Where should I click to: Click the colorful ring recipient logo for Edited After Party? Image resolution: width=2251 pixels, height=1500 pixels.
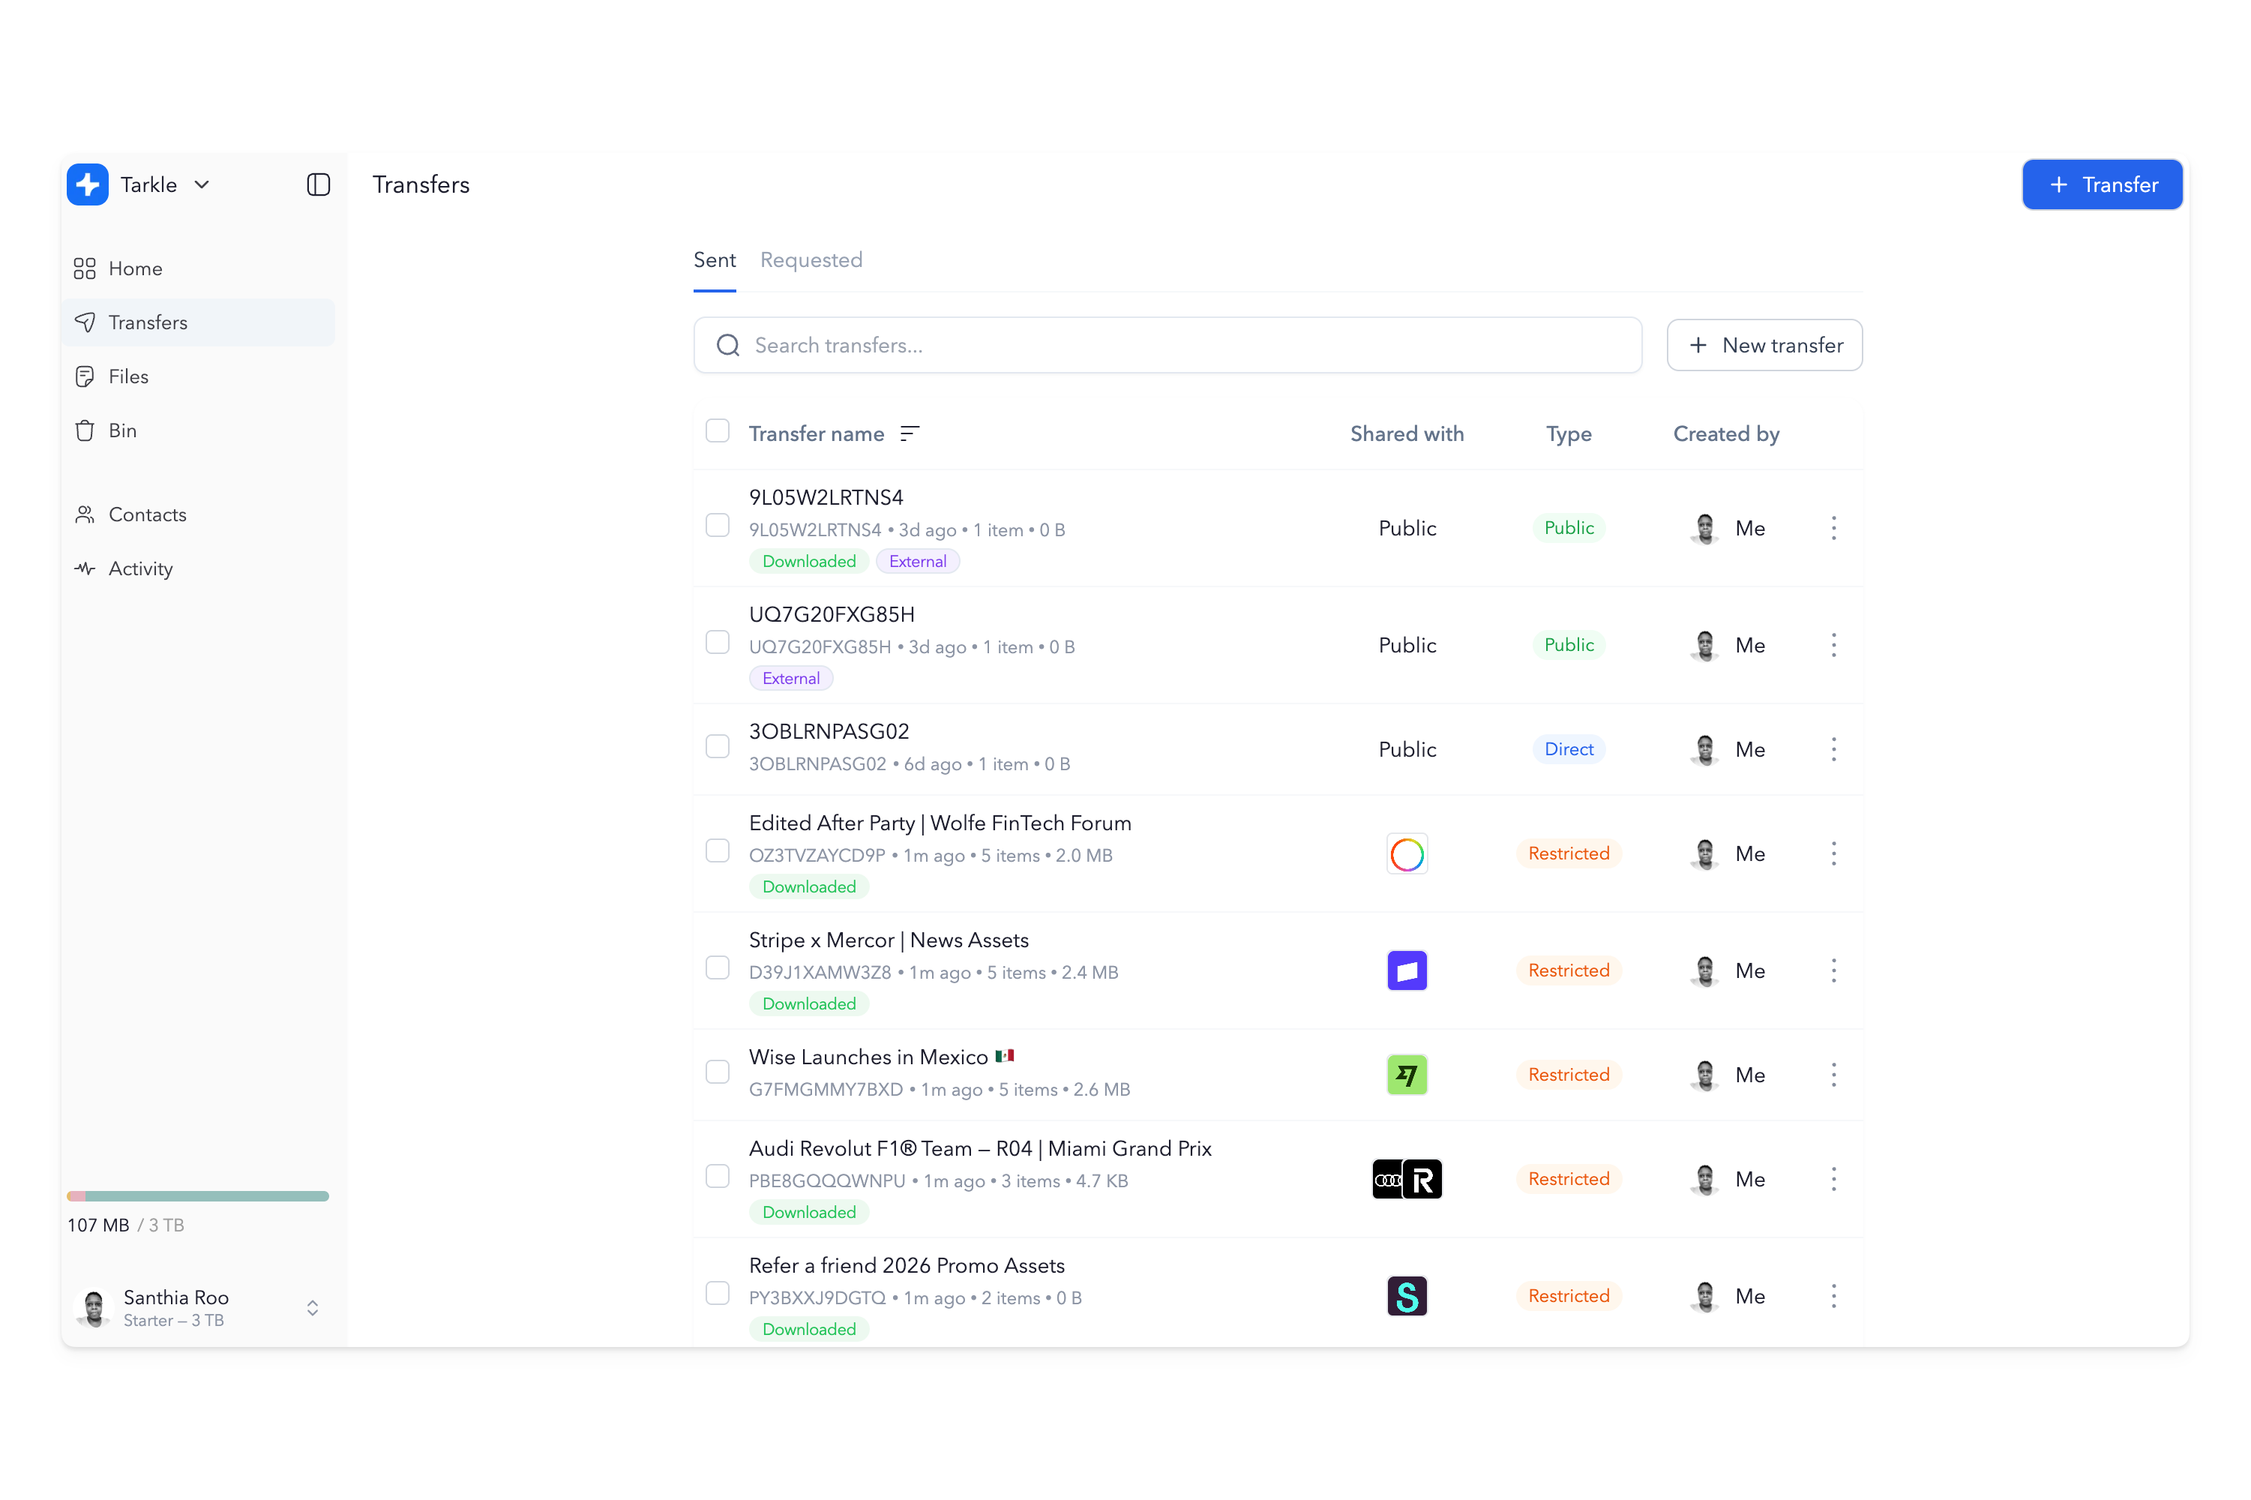pos(1407,853)
